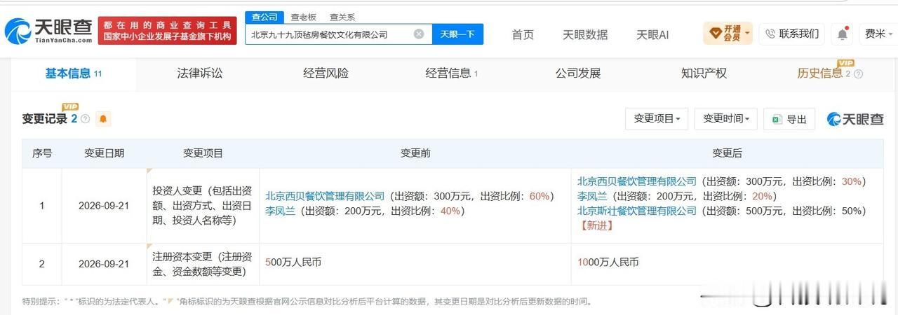Click the orange alert bell beside 变更记录
Viewport: 898px width, 315px height.
coord(103,119)
